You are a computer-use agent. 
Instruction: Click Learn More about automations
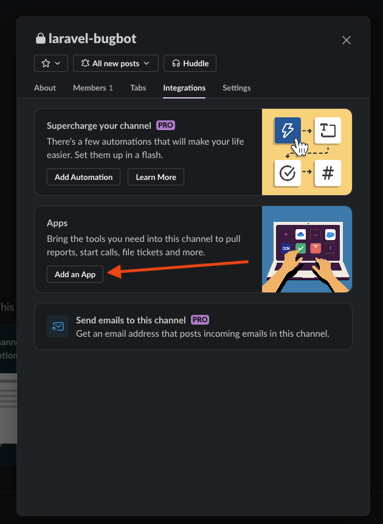click(156, 177)
